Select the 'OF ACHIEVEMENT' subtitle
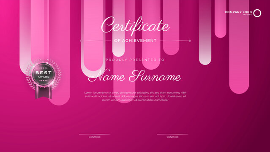The height and width of the screenshot is (152, 270). pyautogui.click(x=135, y=41)
